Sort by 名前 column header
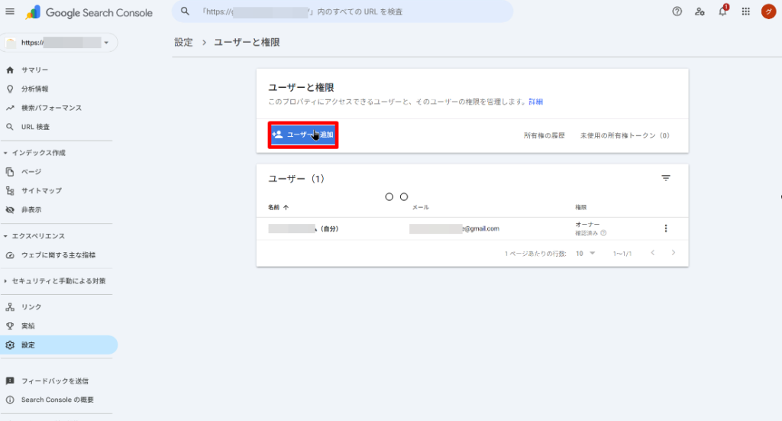Image resolution: width=782 pixels, height=421 pixels. pos(278,207)
